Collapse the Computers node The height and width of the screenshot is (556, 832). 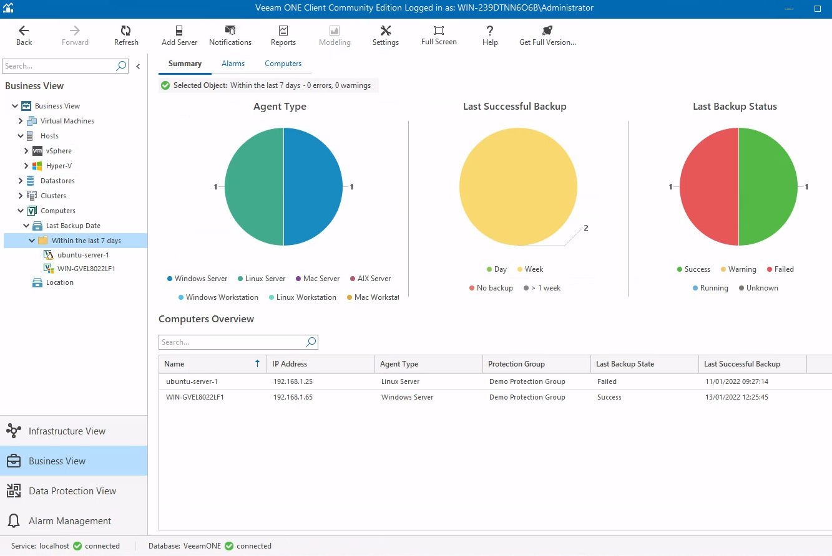21,211
